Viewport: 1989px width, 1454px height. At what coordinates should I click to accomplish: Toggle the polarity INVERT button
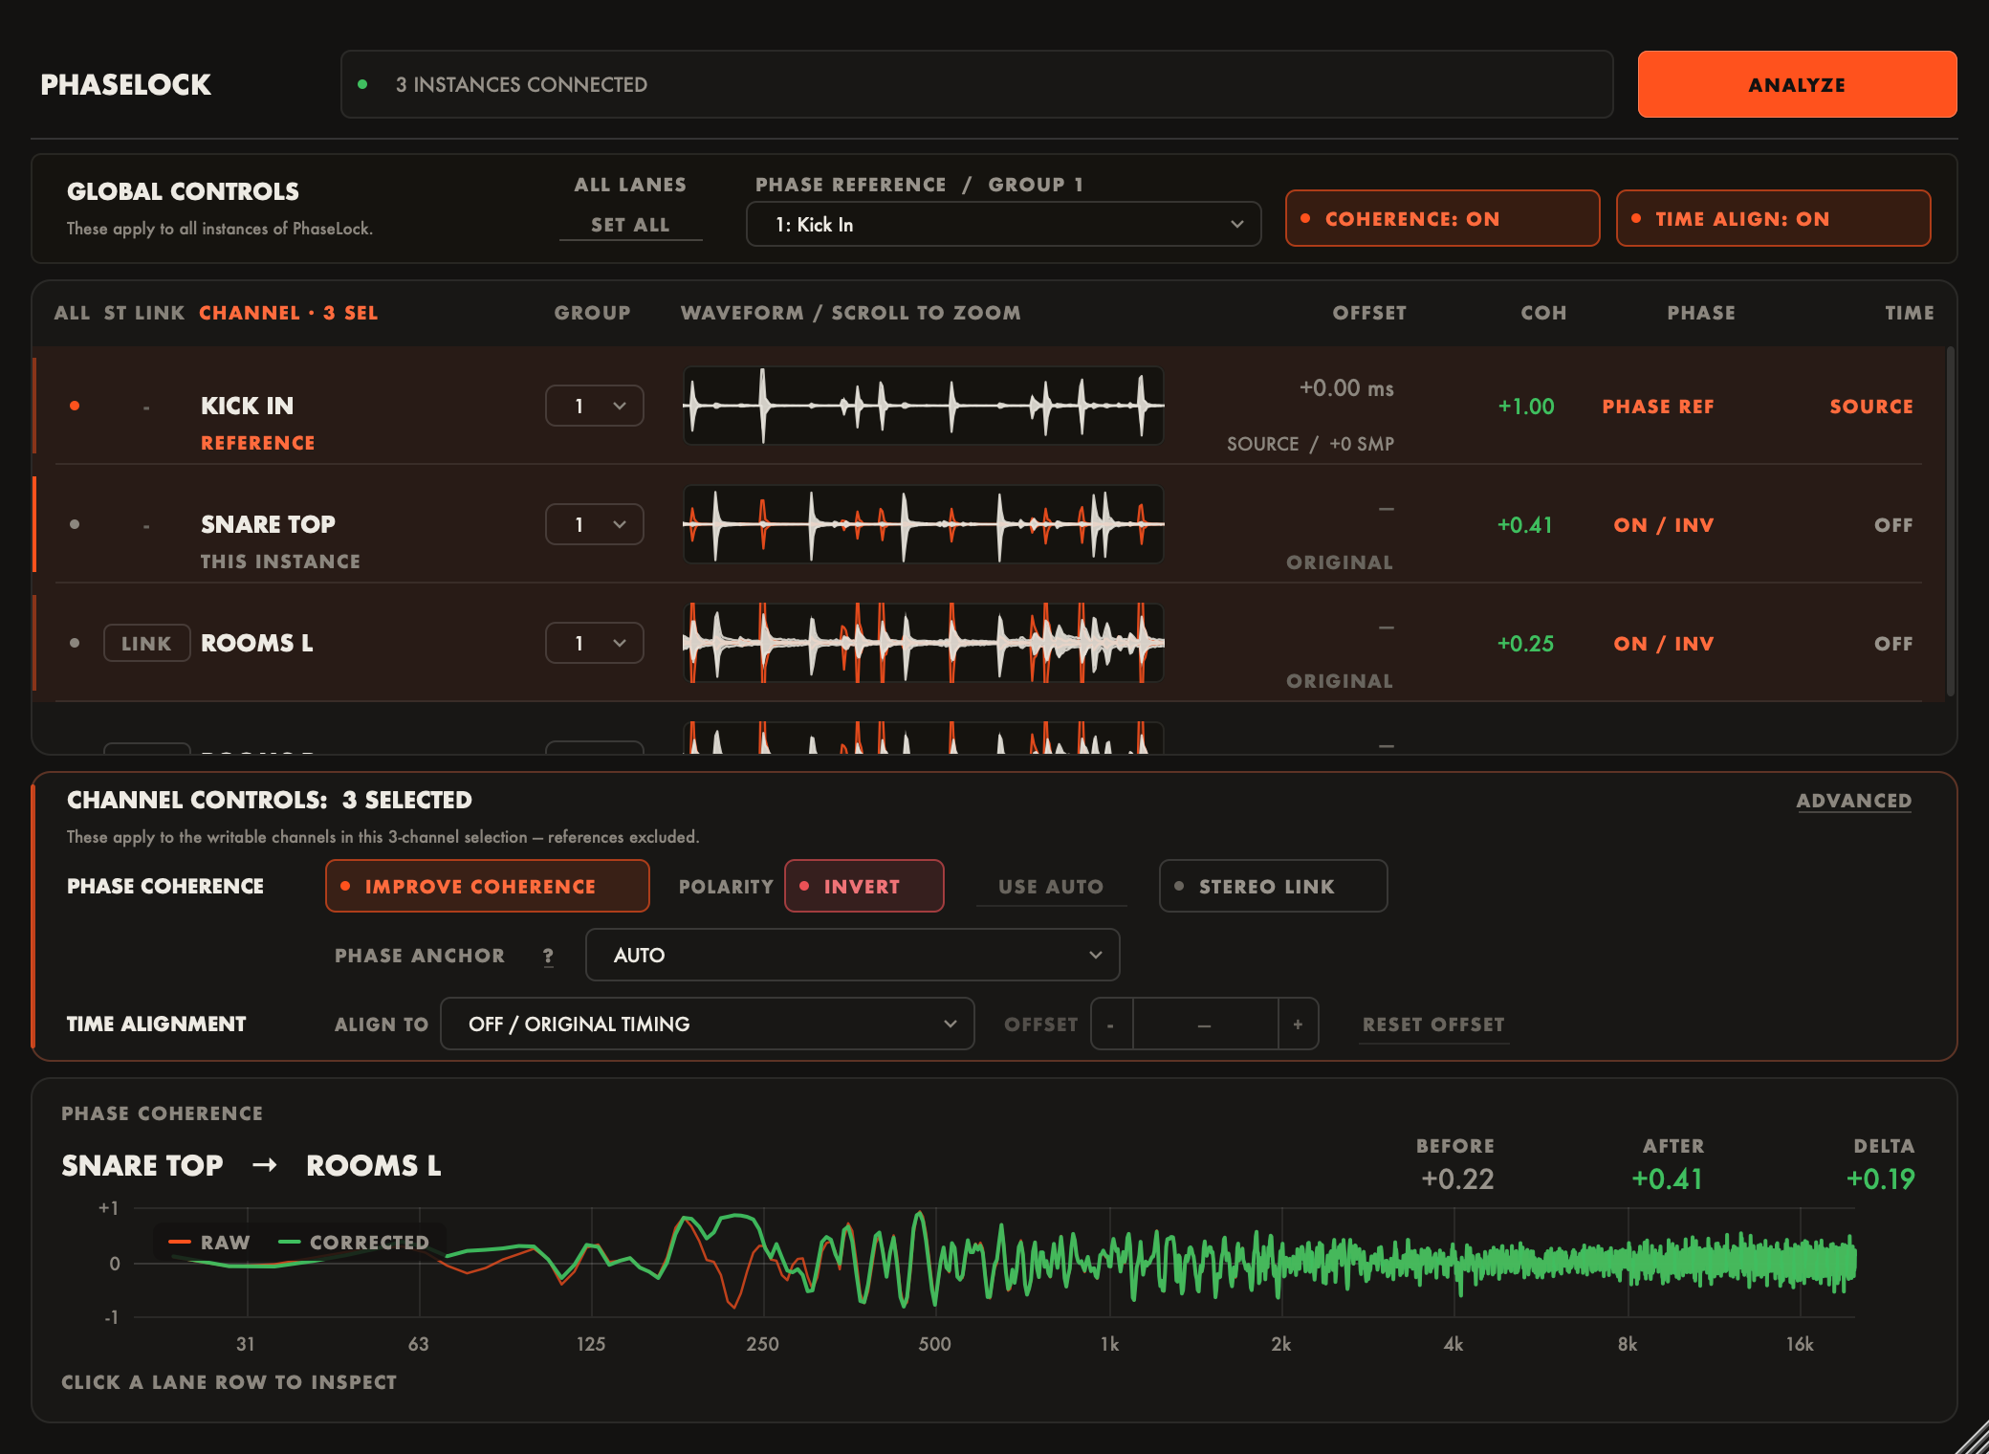pos(863,886)
